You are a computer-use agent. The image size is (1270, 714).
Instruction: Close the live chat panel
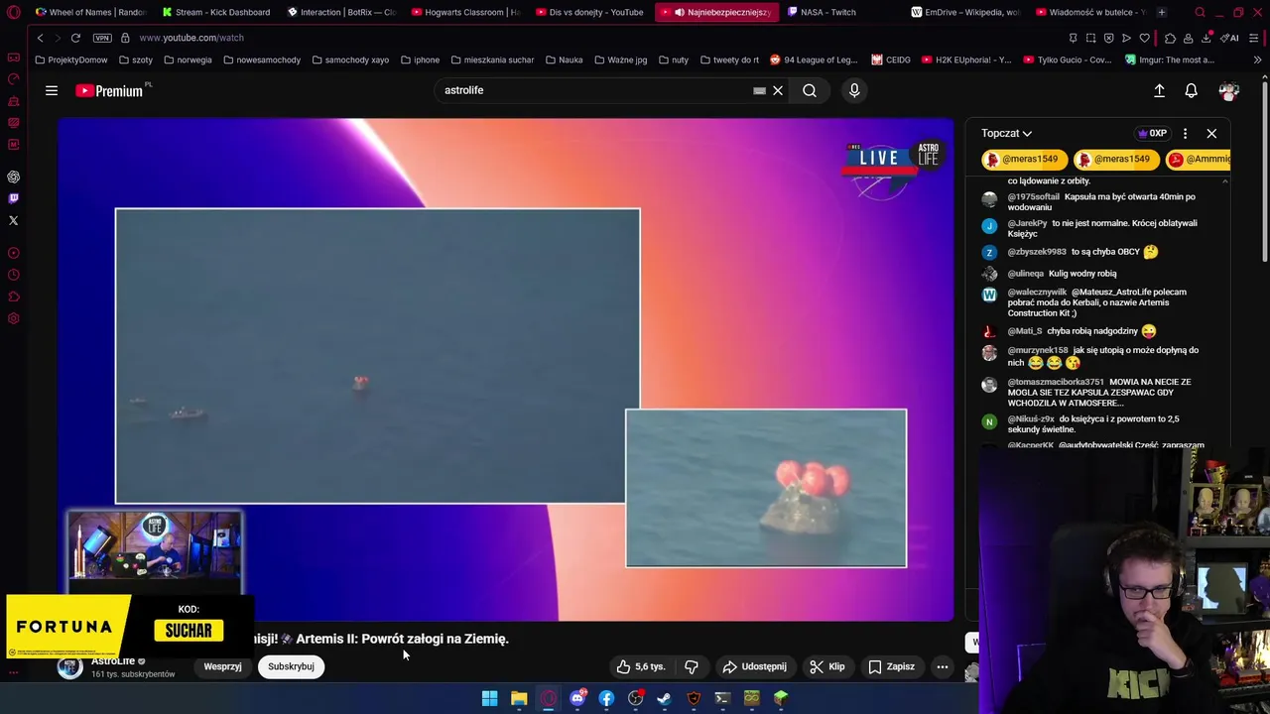click(x=1211, y=133)
